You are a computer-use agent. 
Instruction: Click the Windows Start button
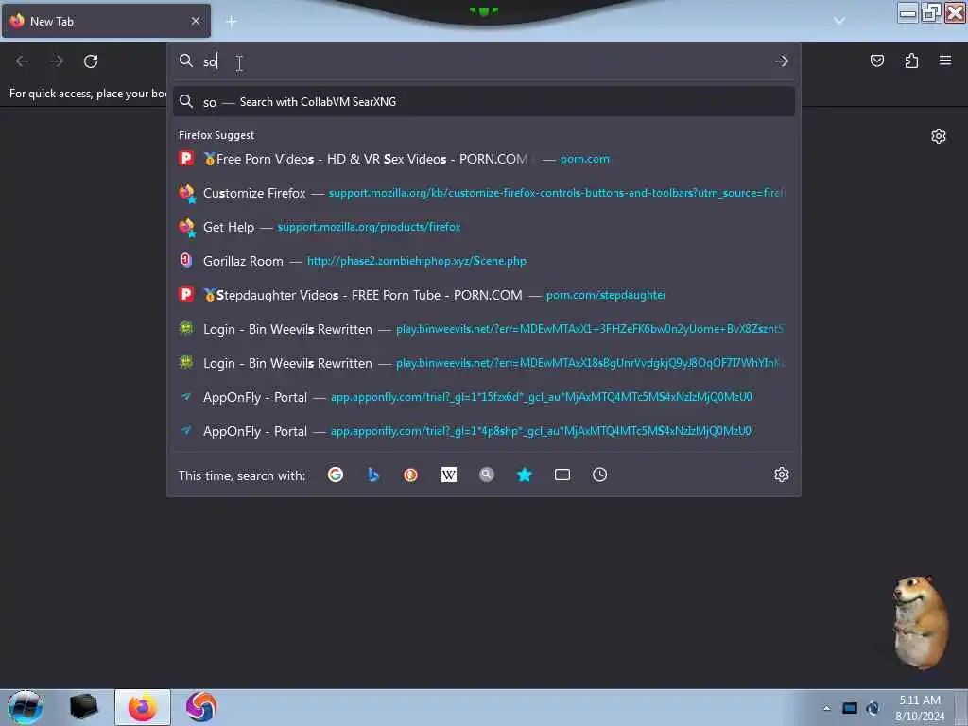25,707
